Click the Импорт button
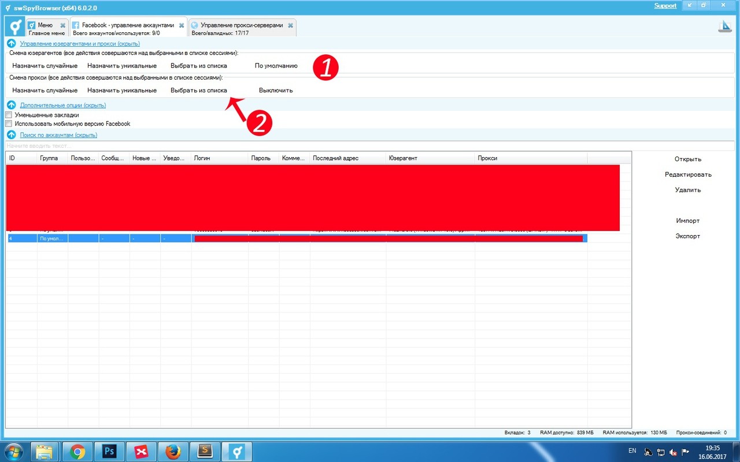The image size is (740, 462). 688,221
